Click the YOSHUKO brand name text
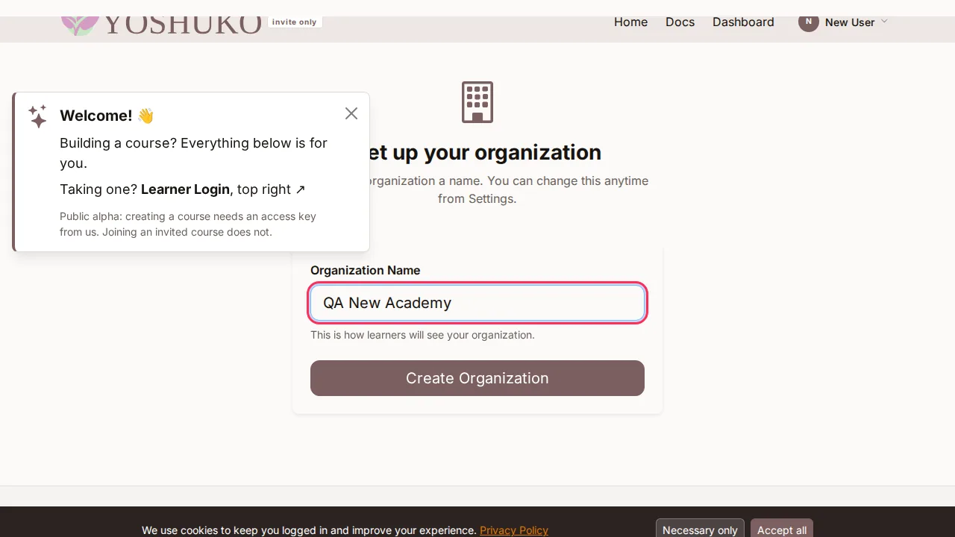 (x=183, y=26)
